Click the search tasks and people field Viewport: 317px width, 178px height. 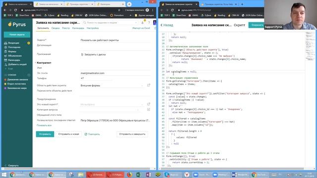tap(110, 23)
